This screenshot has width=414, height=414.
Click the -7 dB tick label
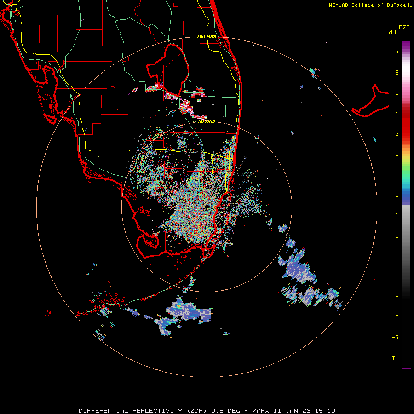click(x=395, y=338)
